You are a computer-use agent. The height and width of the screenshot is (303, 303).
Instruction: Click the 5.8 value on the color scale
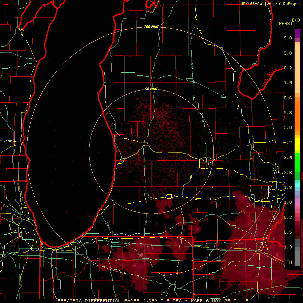coord(288,113)
